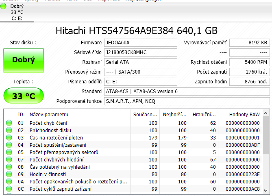The width and height of the screenshot is (272, 196).
Task: Click the Nejhorší... column header
Action: [174, 115]
